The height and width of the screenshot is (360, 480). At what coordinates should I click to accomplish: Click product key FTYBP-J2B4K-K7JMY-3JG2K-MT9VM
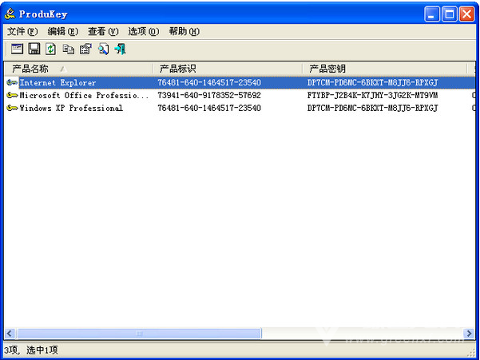pos(372,95)
